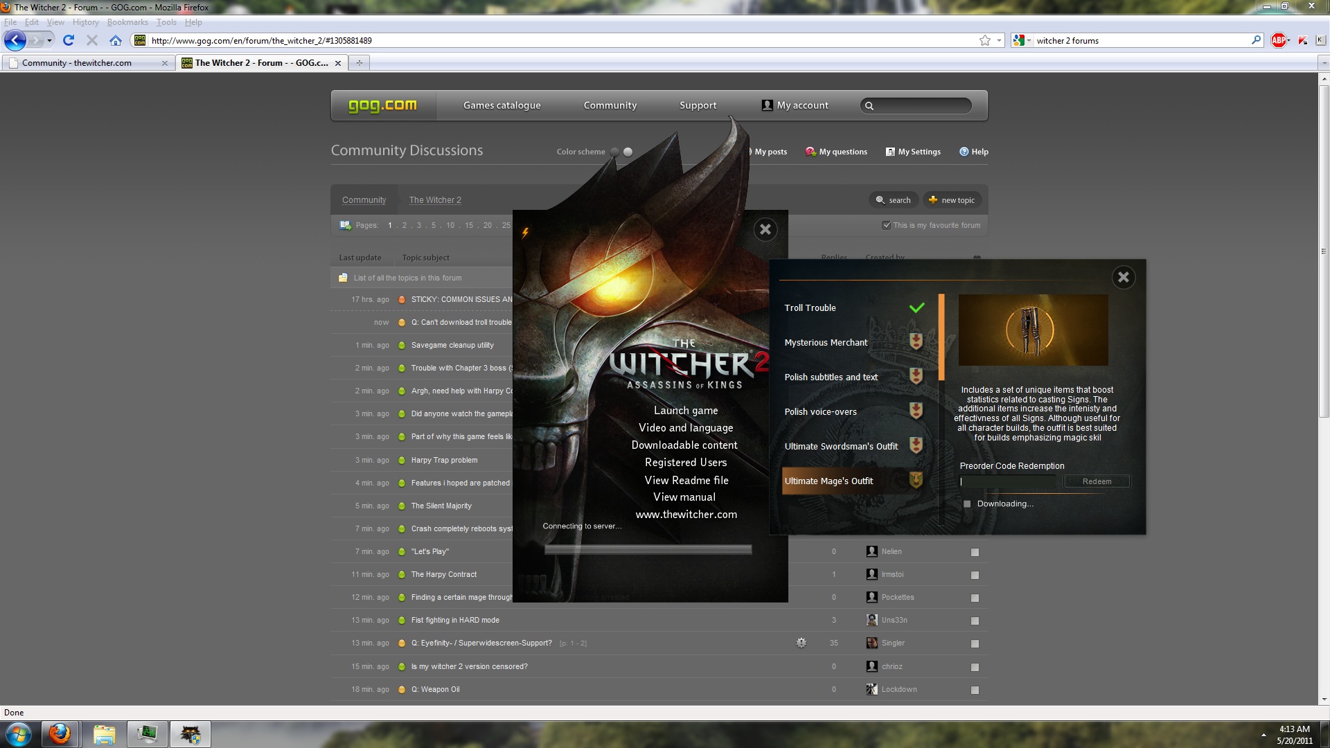1330x748 pixels.
Task: Toggle 'This is my favourite forum' checkbox
Action: (886, 225)
